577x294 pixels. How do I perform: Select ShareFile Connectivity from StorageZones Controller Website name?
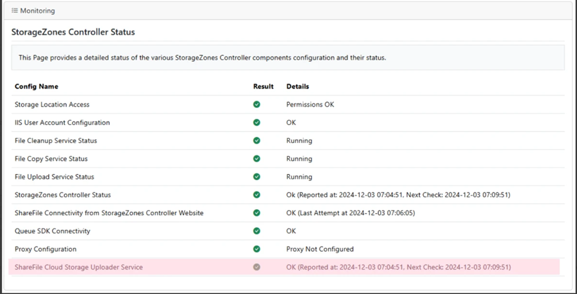(109, 212)
